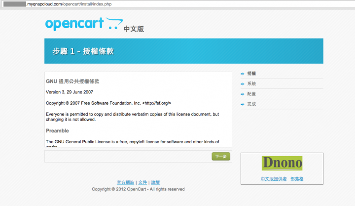Click the 'The GNU General Public License' paragraph
355x206 pixels.
pos(133,144)
